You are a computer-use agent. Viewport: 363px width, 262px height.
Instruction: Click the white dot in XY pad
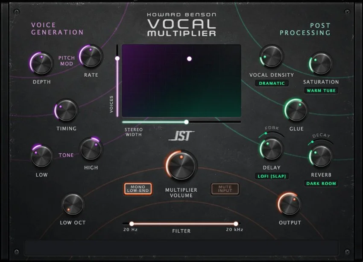pyautogui.click(x=189, y=59)
